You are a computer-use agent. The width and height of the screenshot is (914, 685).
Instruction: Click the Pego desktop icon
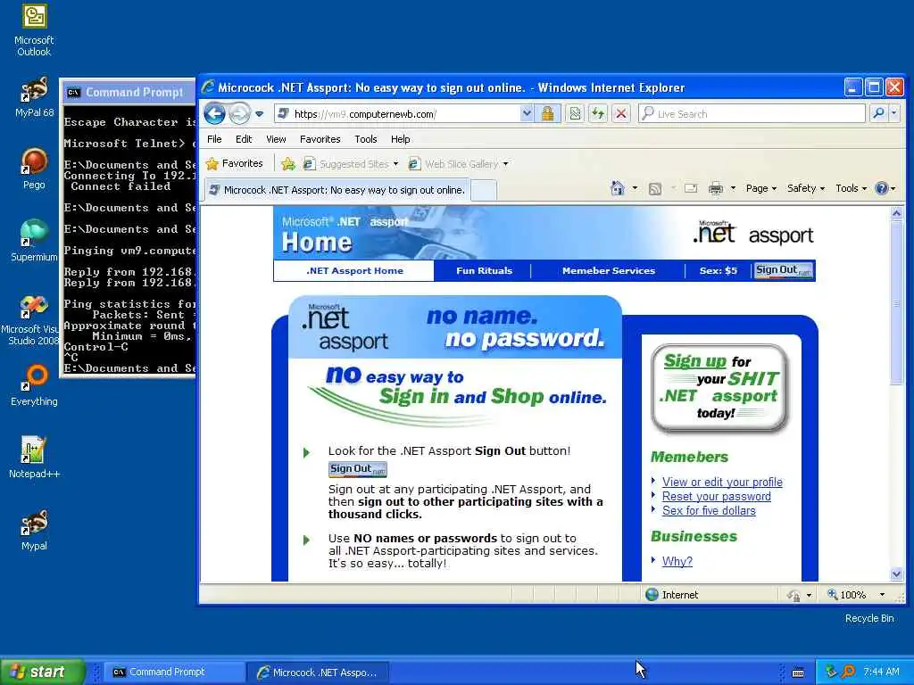(34, 169)
